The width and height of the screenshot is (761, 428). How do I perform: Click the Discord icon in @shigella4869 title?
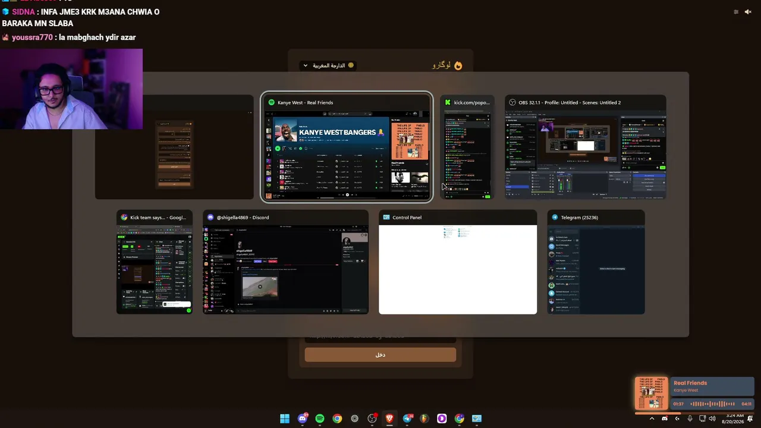coord(210,218)
